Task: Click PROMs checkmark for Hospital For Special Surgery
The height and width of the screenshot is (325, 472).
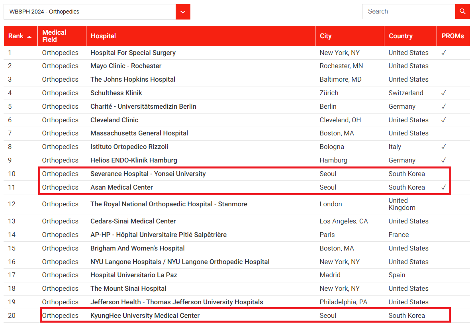Action: coord(443,53)
